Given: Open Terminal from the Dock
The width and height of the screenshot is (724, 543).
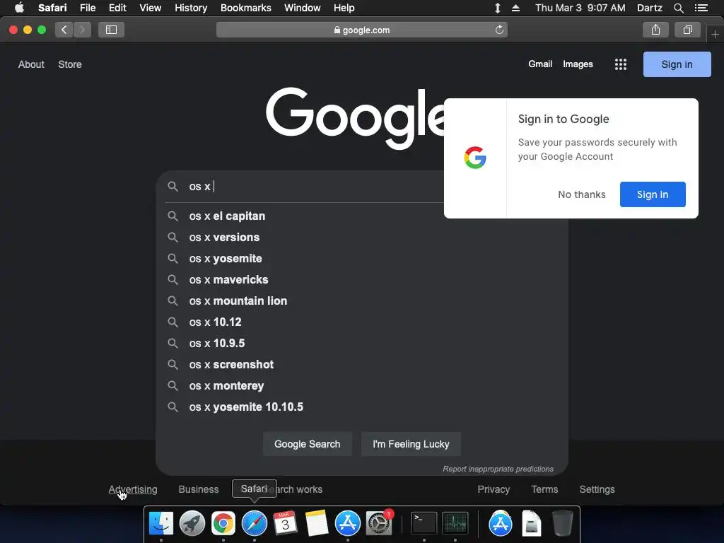Looking at the screenshot, I should (x=424, y=524).
